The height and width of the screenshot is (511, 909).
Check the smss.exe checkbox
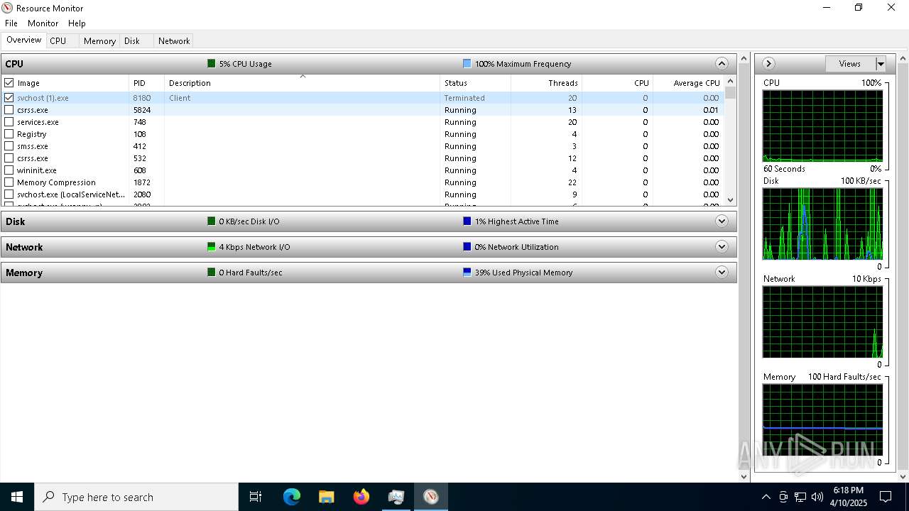point(9,146)
